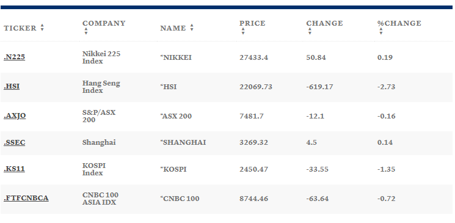Select the Nikkei 225 Index company cell

[x=101, y=57]
